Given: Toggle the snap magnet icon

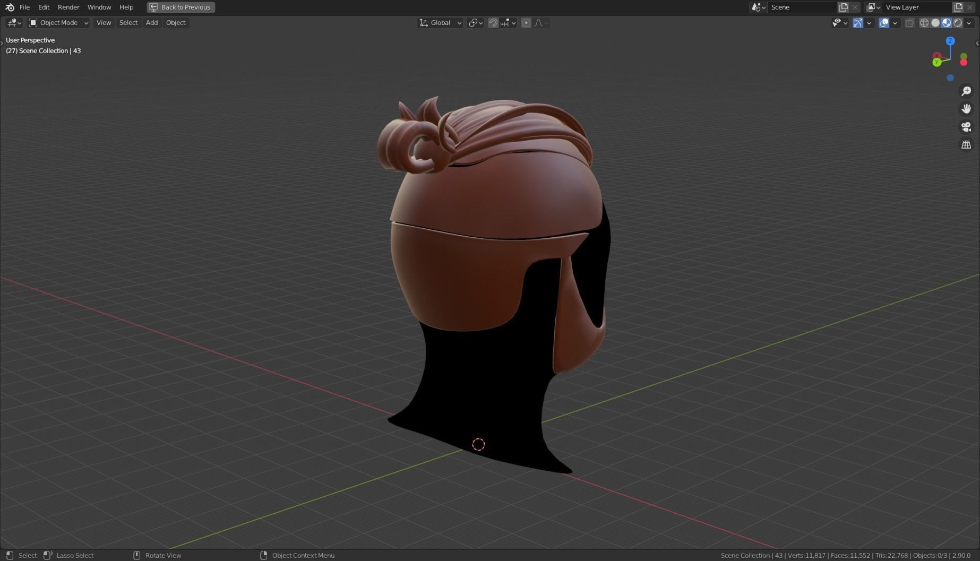Looking at the screenshot, I should pyautogui.click(x=493, y=23).
